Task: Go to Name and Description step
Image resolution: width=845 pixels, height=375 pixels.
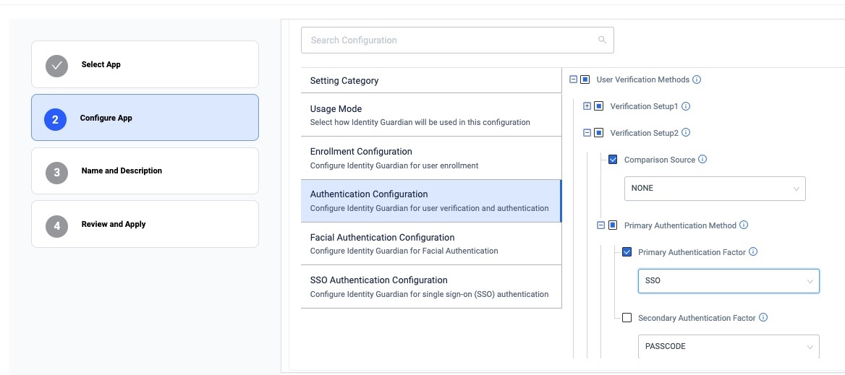Action: (145, 171)
